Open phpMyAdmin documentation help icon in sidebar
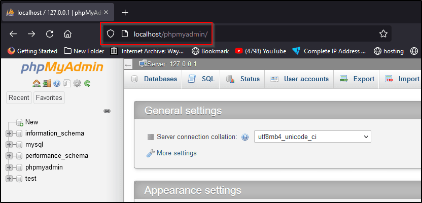The image size is (422, 203). pos(57,84)
